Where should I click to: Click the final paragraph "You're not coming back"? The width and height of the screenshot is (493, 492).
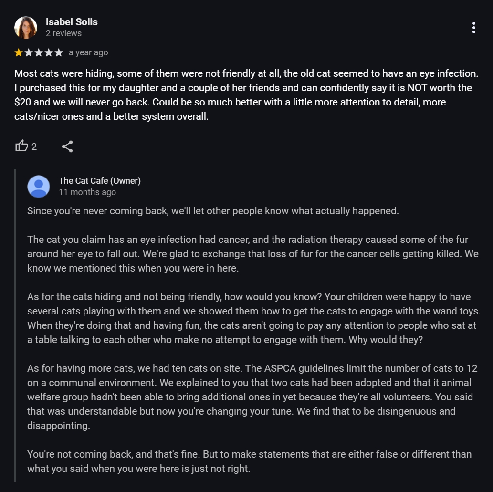point(249,461)
